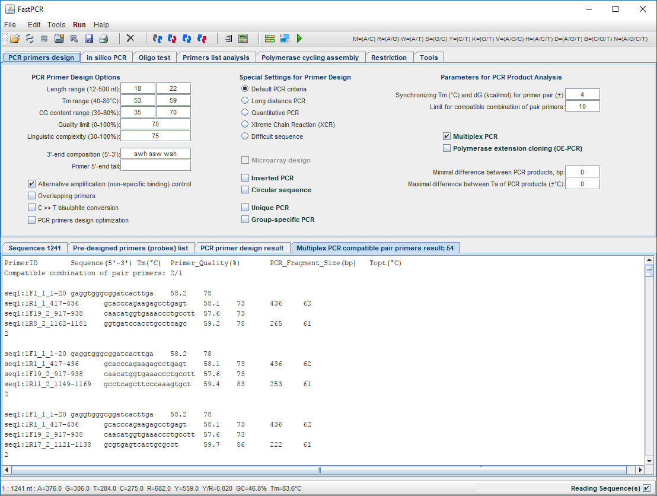Open the sequence list view icon
The height and width of the screenshot is (496, 657).
click(243, 38)
